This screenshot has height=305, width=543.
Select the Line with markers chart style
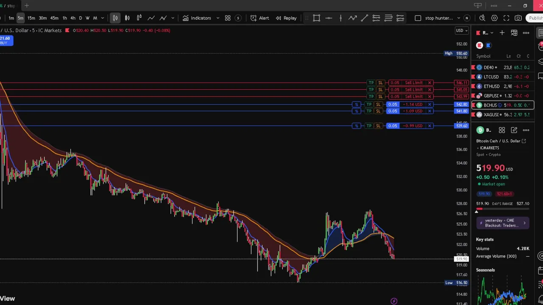pyautogui.click(x=163, y=18)
